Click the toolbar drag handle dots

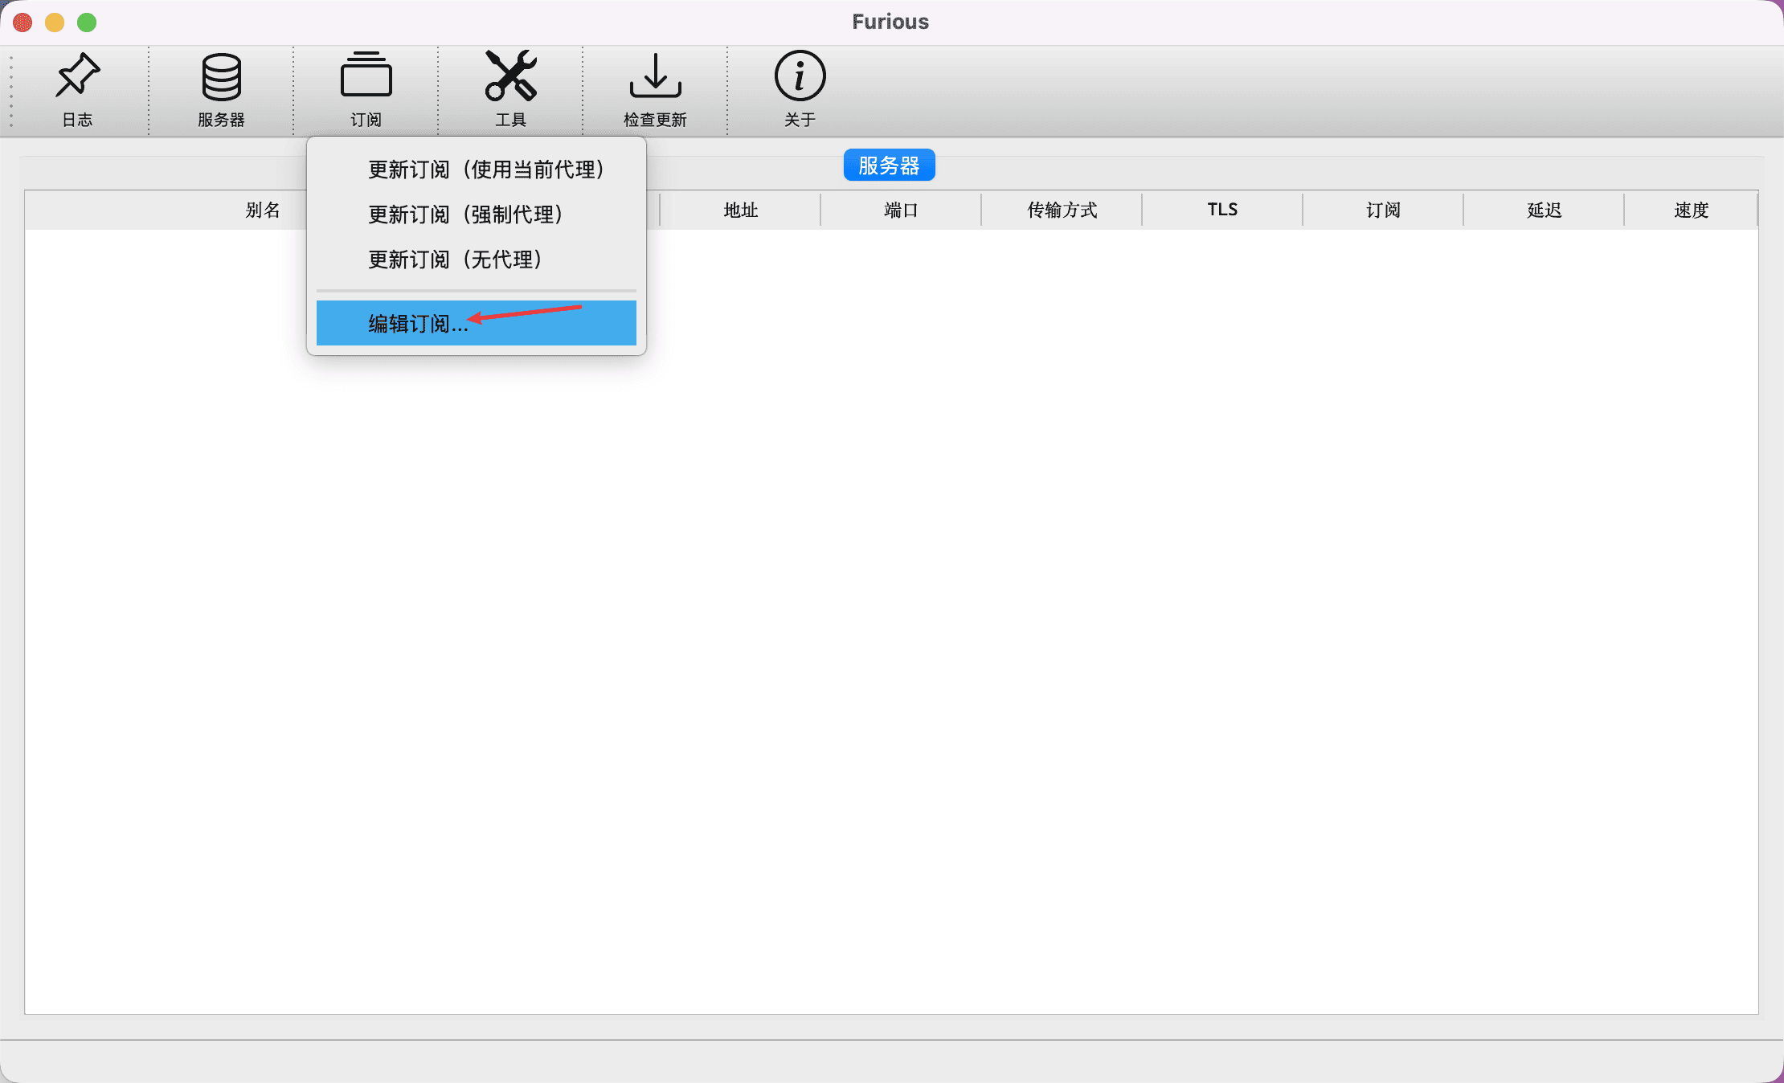10,92
